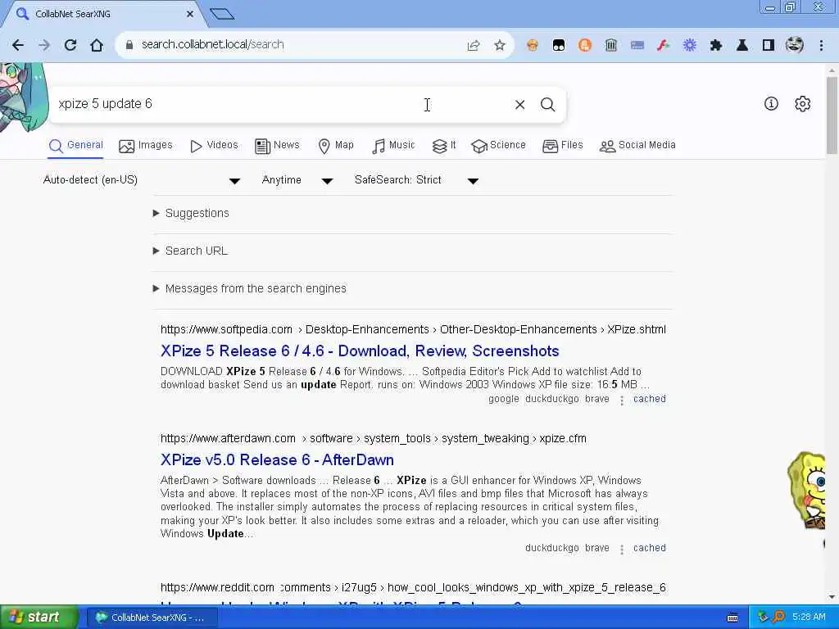Open the red Flash extension icon
The width and height of the screenshot is (839, 629).
(x=664, y=46)
